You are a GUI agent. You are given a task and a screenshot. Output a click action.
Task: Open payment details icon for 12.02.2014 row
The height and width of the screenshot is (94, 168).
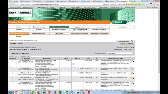[x=133, y=73]
